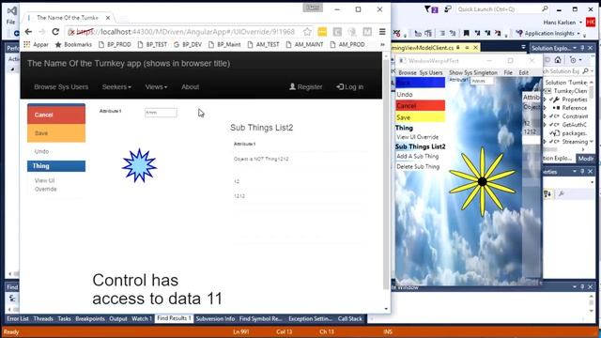Click the Solution Explorer search magnifier icon
Screen dimensions: 601x338
(585, 71)
